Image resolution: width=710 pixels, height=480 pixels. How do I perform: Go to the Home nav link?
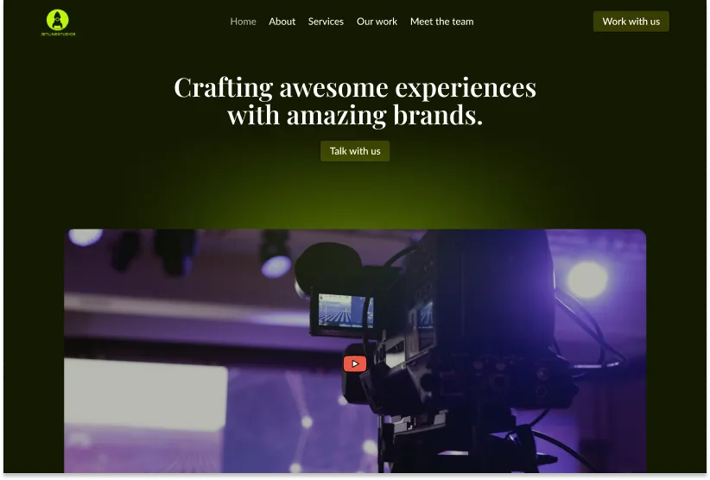click(x=244, y=22)
